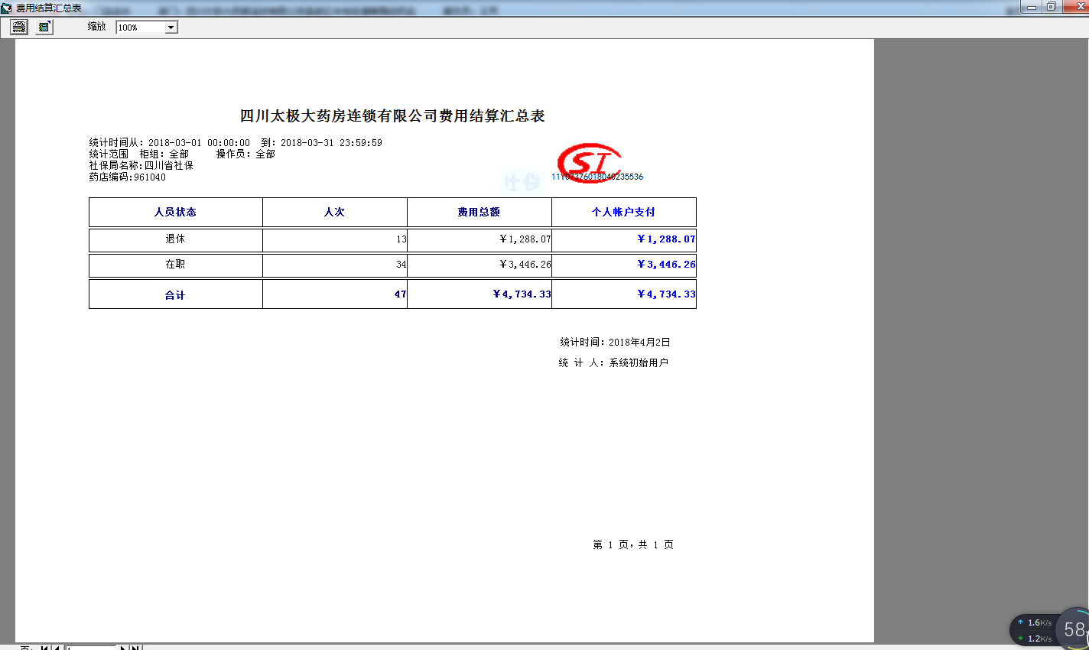This screenshot has height=650, width=1089.
Task: Click the 社保局名称 四川省社保 line
Action: (x=141, y=165)
